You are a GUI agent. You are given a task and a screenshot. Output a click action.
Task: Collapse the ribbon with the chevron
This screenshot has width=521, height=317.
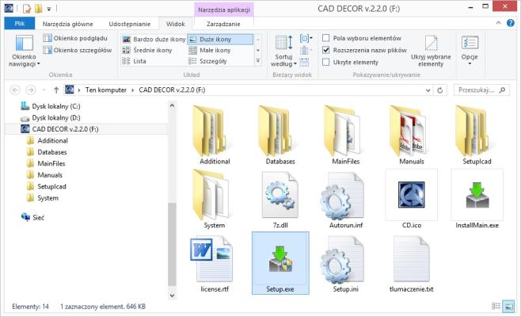click(x=498, y=23)
